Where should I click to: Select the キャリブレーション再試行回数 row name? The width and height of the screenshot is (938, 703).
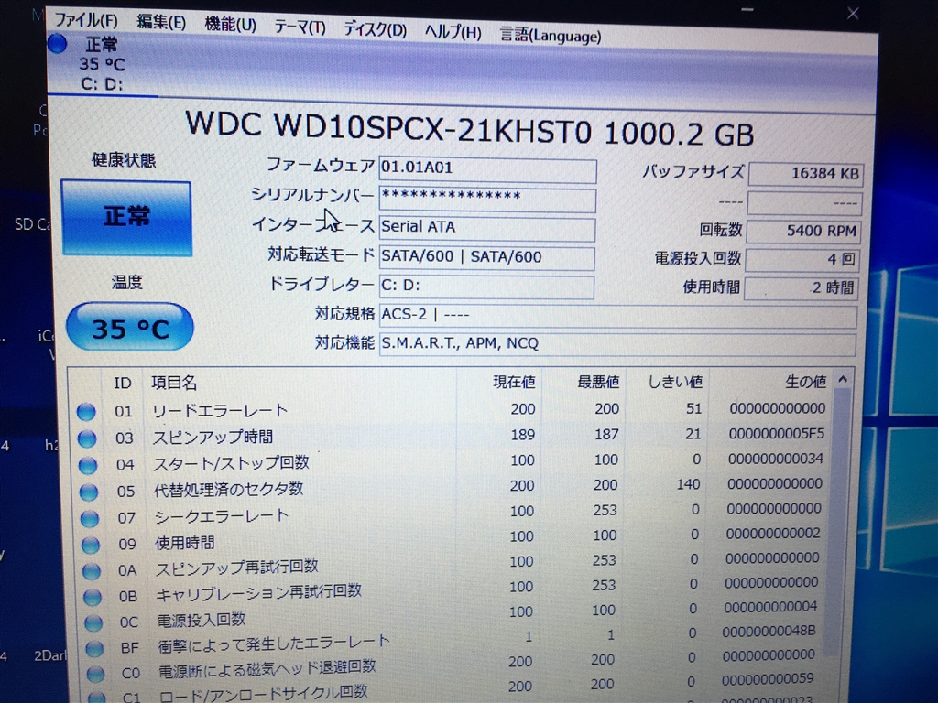click(259, 593)
